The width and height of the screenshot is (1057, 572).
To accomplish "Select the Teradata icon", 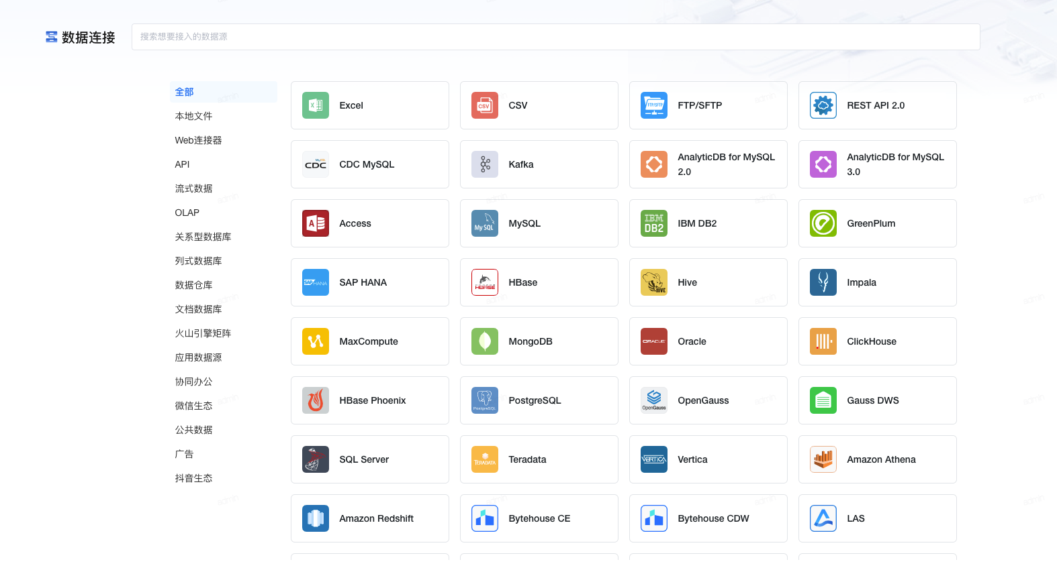I will (485, 459).
